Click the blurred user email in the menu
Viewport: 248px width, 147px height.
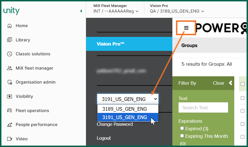click(121, 71)
